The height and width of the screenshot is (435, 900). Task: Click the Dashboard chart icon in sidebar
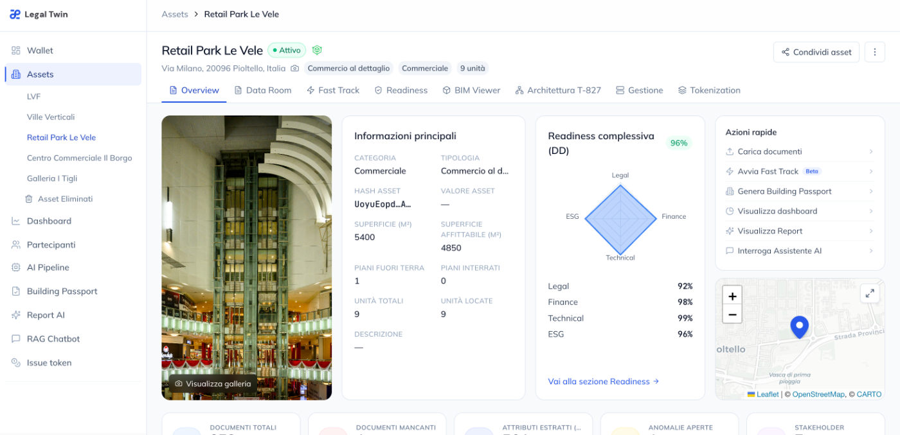(16, 221)
